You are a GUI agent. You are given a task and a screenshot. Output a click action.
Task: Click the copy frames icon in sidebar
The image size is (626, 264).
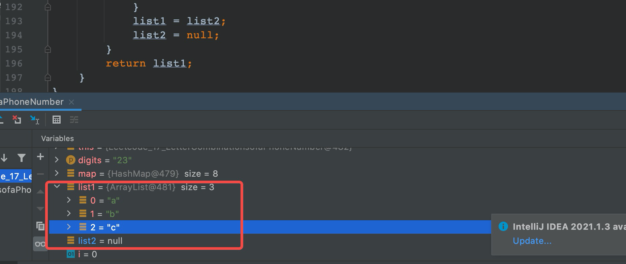click(40, 226)
